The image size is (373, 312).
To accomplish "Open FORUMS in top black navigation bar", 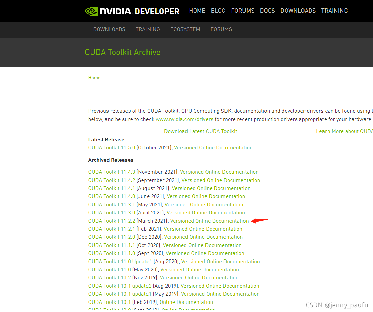I will pyautogui.click(x=243, y=11).
